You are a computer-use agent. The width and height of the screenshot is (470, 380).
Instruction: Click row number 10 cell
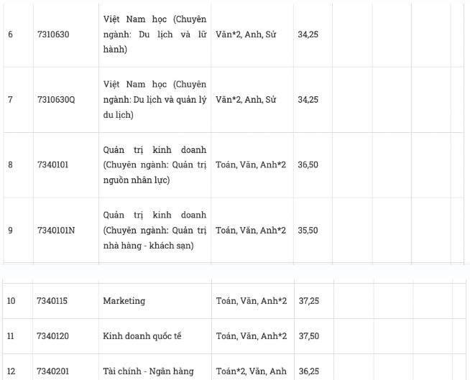coord(11,301)
